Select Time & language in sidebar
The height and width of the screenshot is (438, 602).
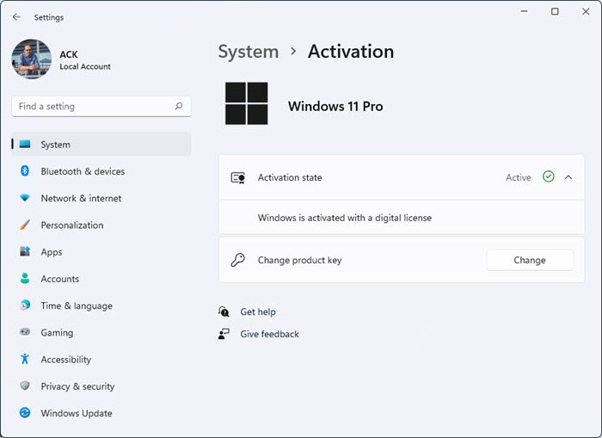tap(76, 305)
